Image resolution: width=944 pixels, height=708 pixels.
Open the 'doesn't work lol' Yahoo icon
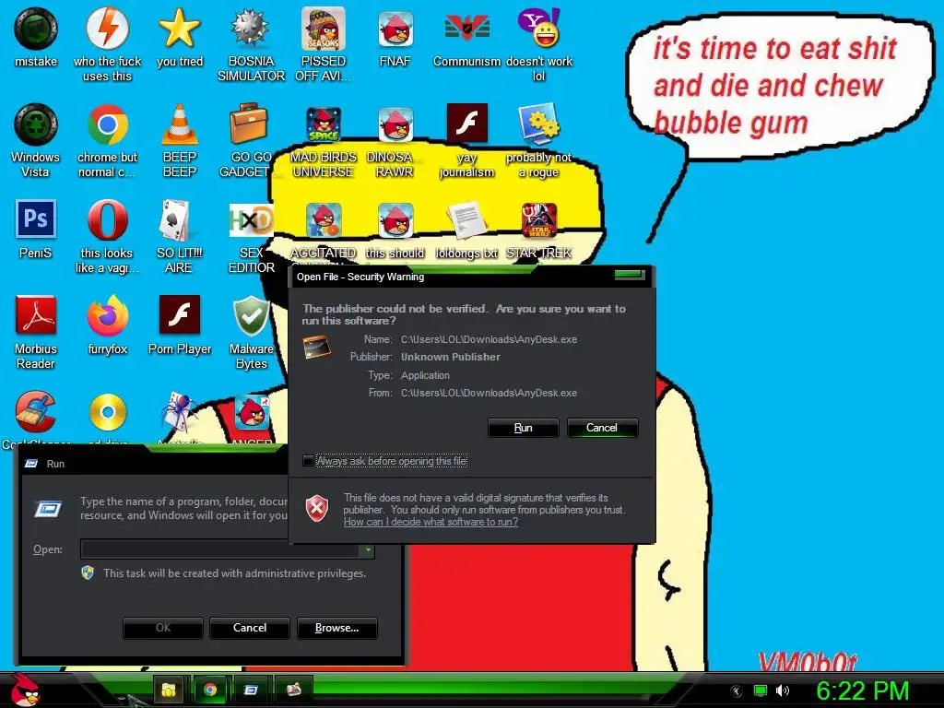click(538, 29)
